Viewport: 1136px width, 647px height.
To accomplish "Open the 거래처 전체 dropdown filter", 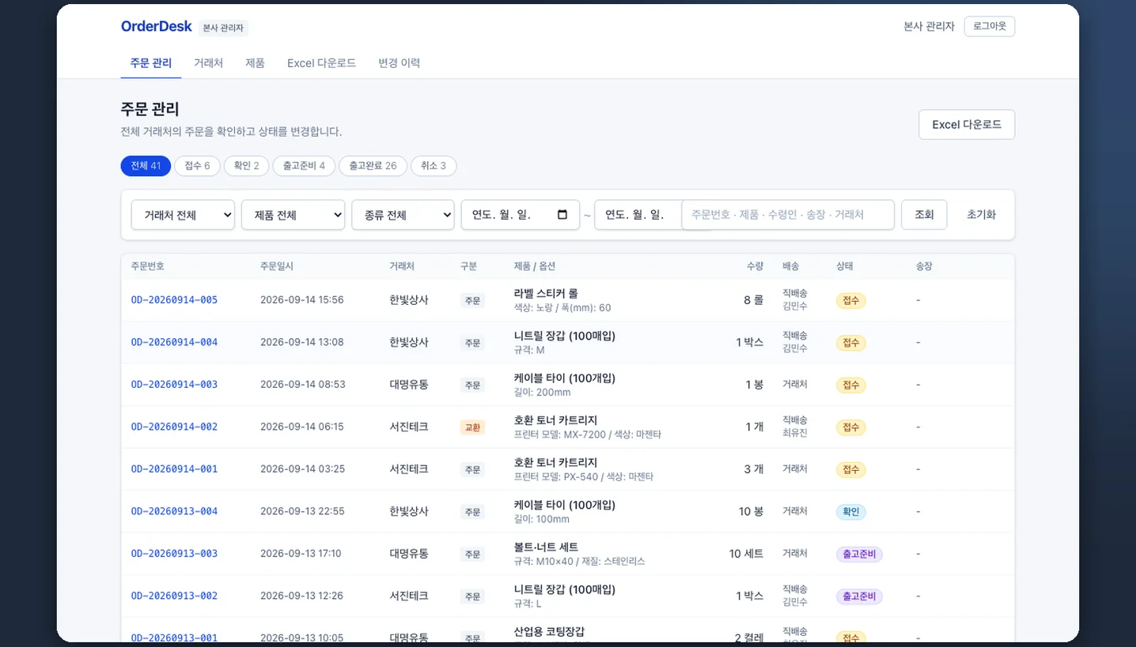I will pyautogui.click(x=183, y=215).
